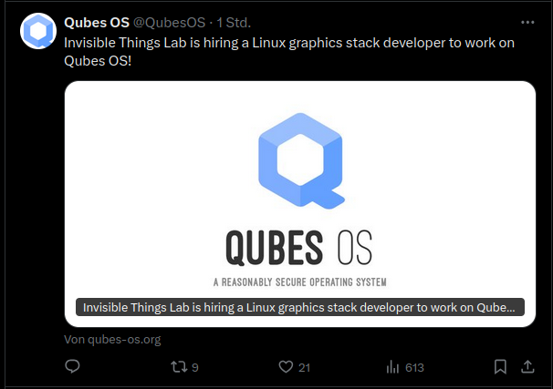Image resolution: width=553 pixels, height=389 pixels.
Task: Click the 613 views count
Action: pos(414,367)
